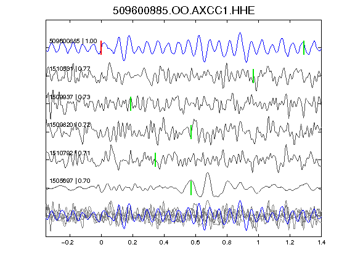
Task: Select the trace label 1505697 | 0.70
Action: (70, 181)
